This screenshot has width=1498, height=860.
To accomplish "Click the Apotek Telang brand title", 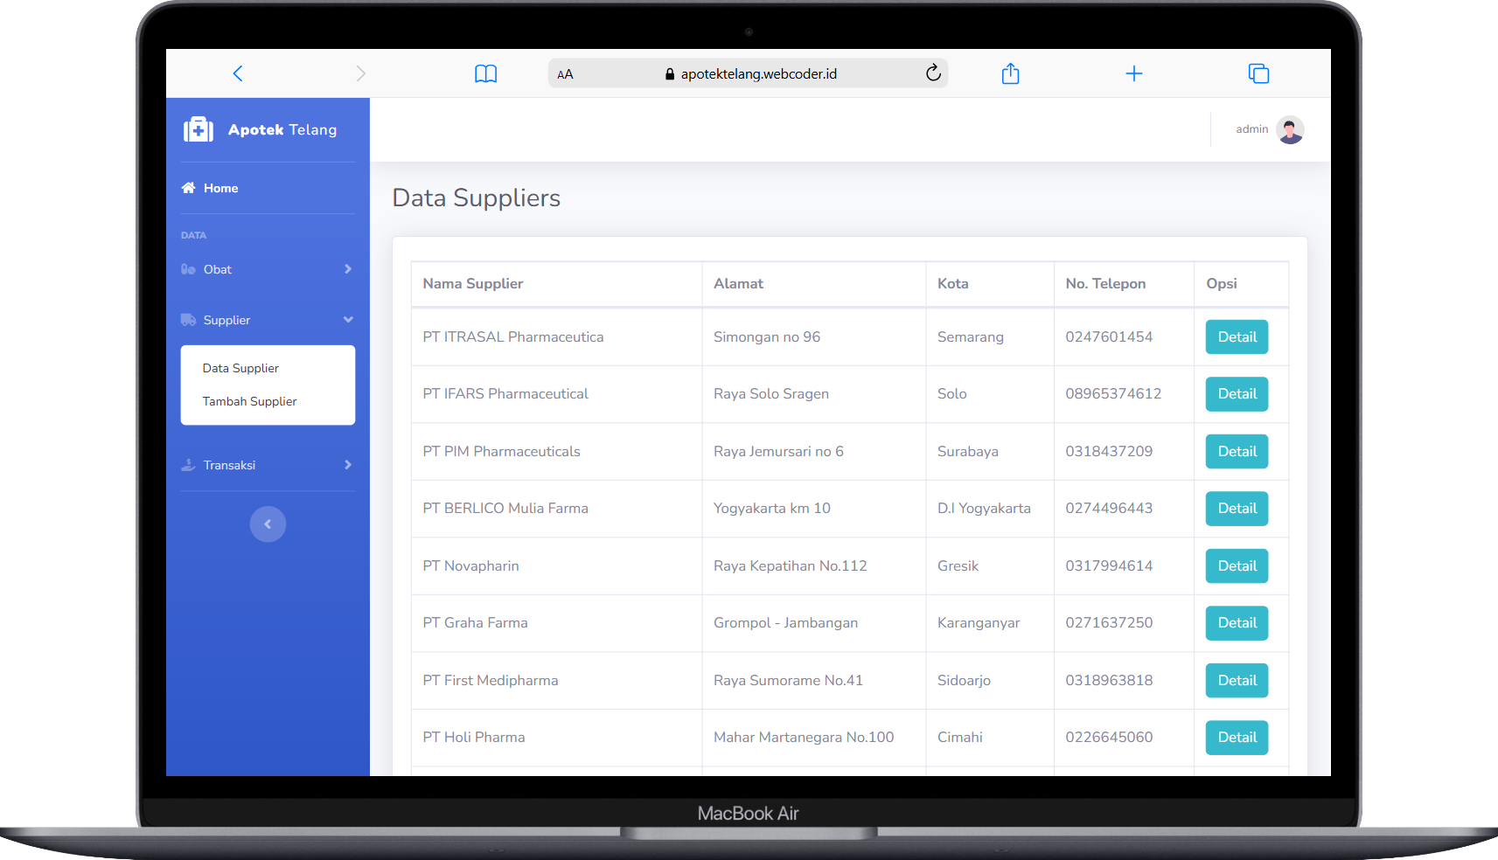I will coord(282,129).
